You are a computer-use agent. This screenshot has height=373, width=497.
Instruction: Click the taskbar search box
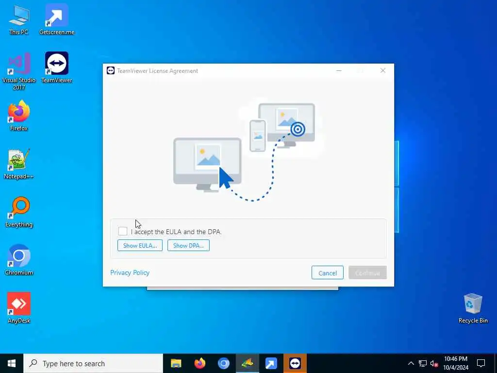click(x=93, y=363)
